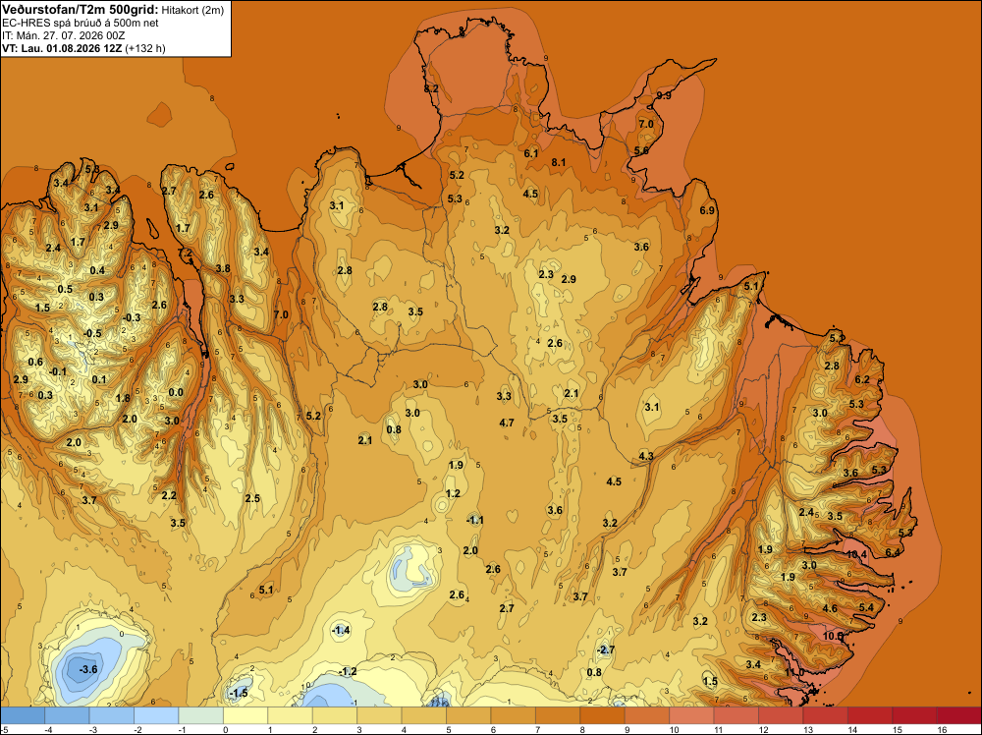Select the 10.4 temperature value in the eastern fjords
982x735 pixels.
click(856, 554)
